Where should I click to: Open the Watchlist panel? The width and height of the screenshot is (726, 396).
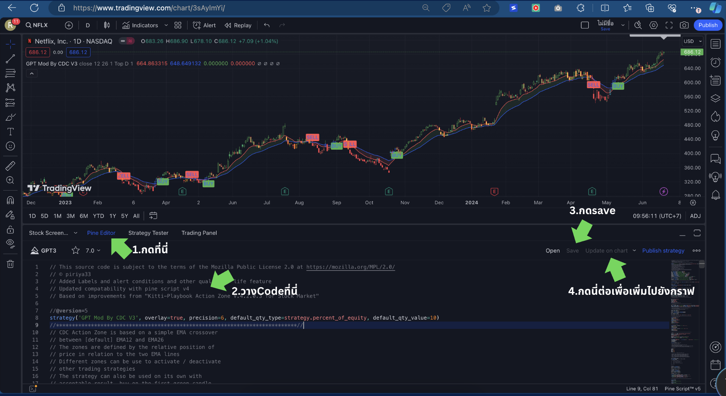pos(716,44)
